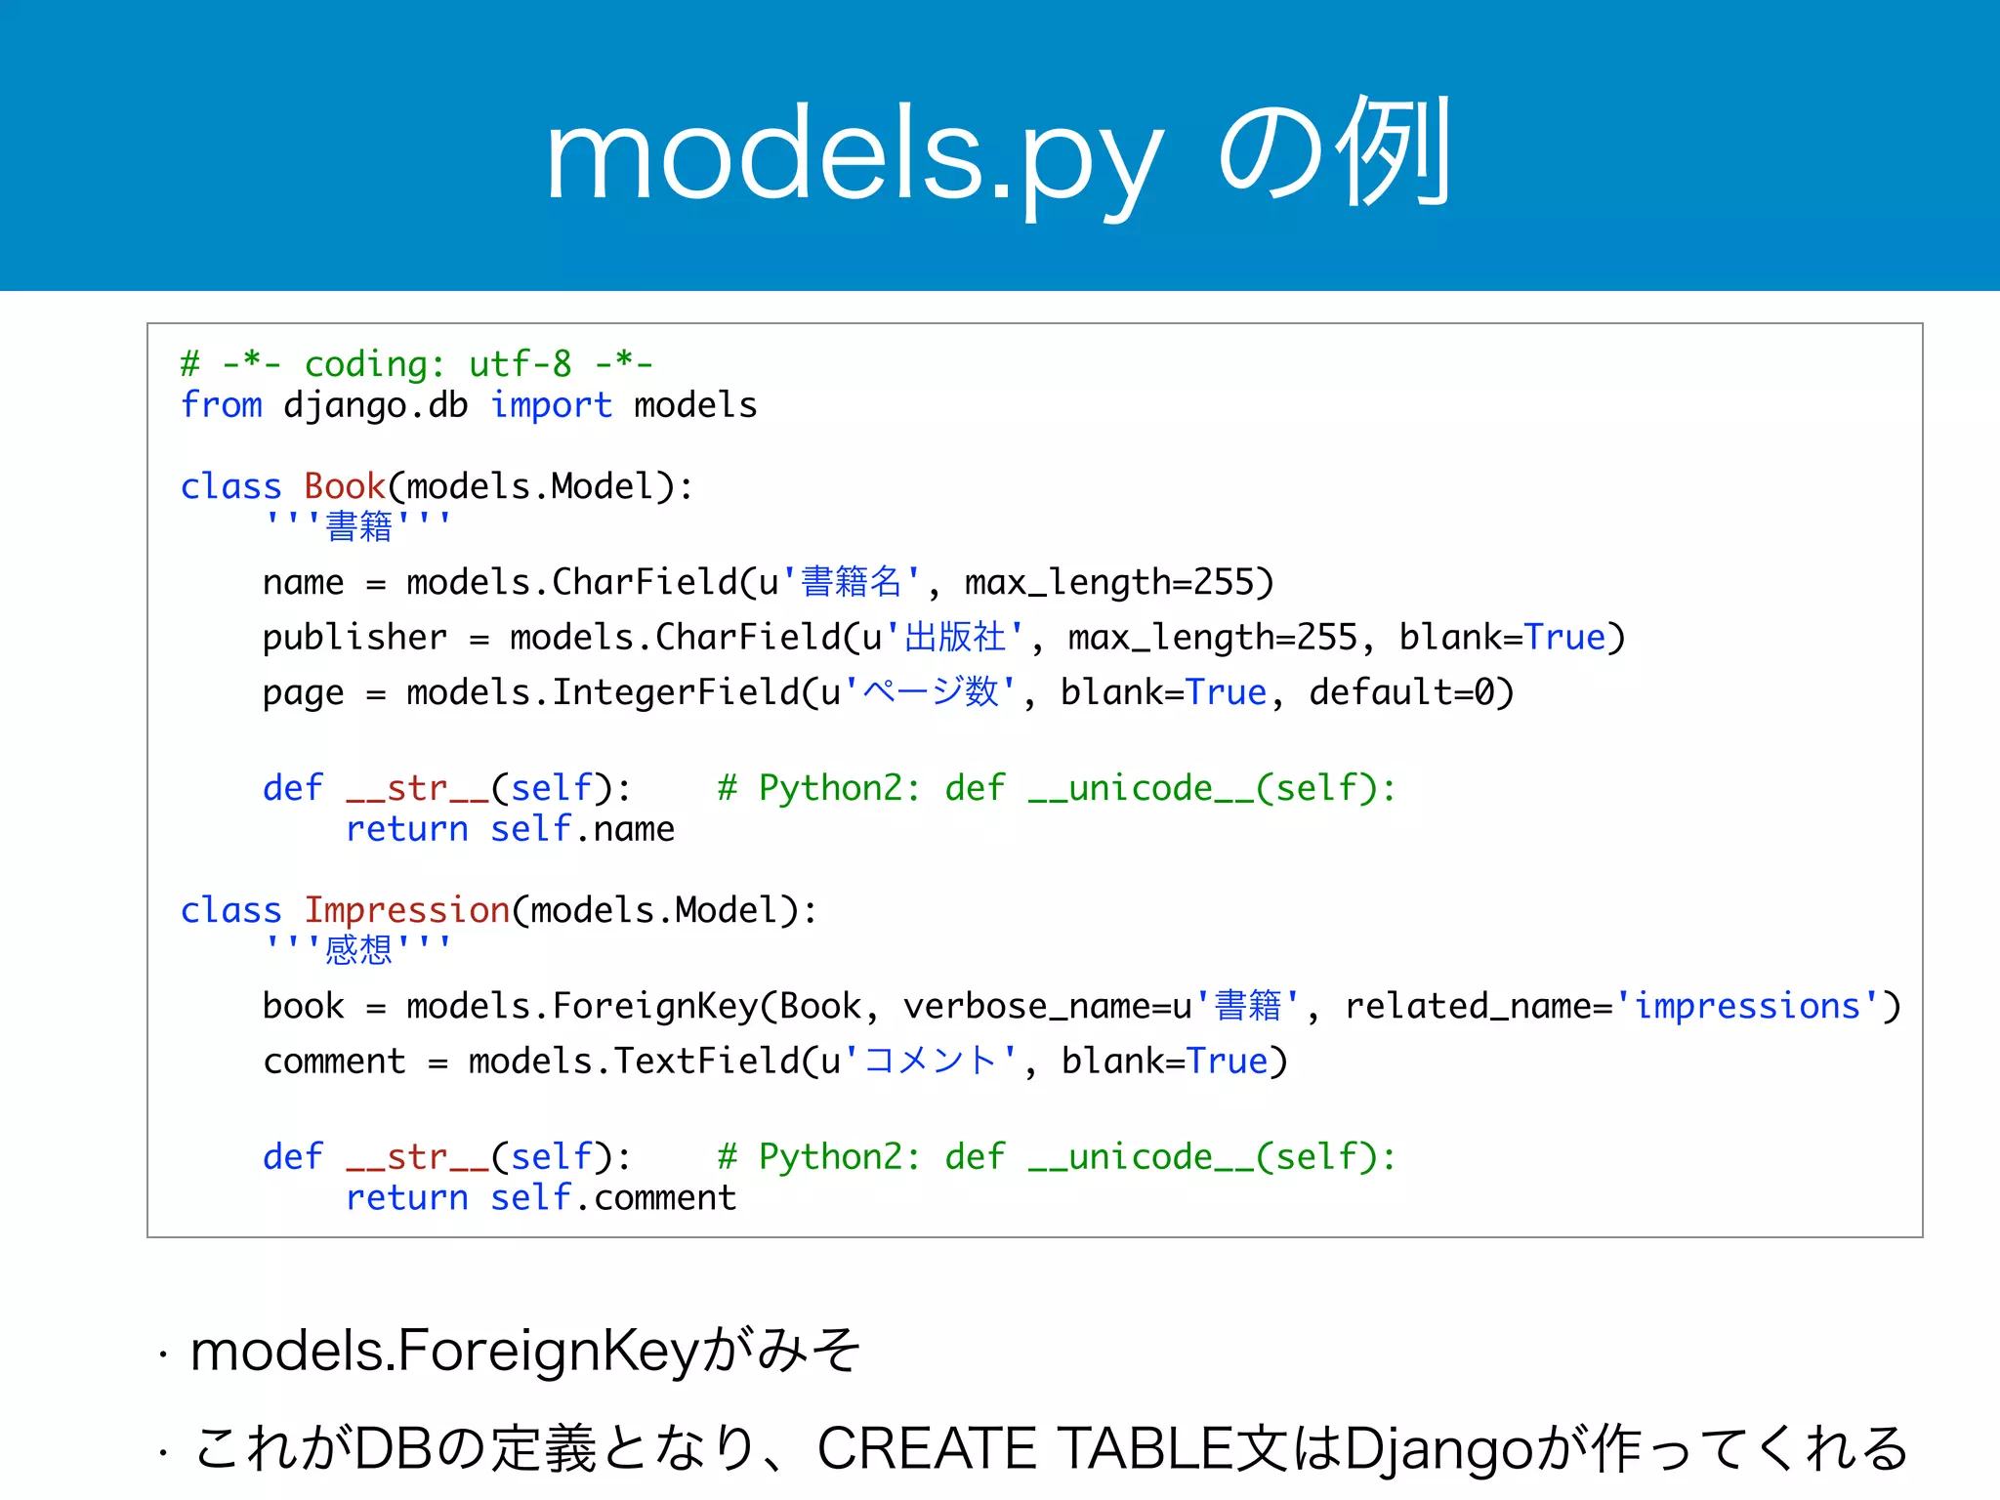Click the bullet 'models.ForeignKeyがみそ'
This screenshot has width=2000, height=1500.
525,1352
